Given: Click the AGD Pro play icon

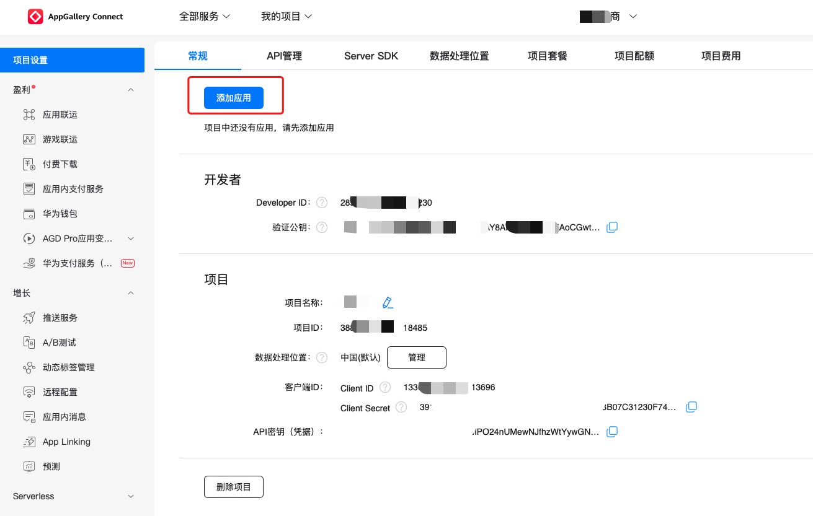Looking at the screenshot, I should pos(29,238).
